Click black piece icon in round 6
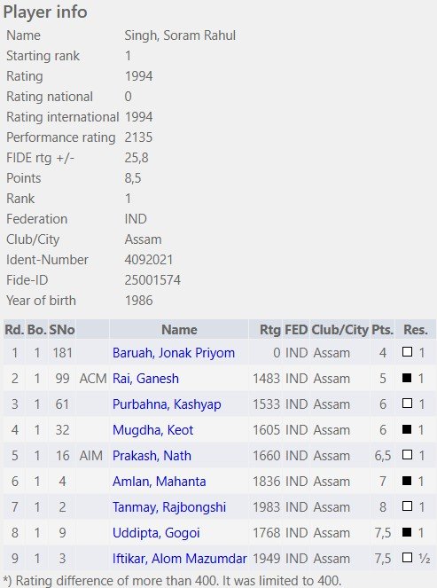 tap(407, 481)
